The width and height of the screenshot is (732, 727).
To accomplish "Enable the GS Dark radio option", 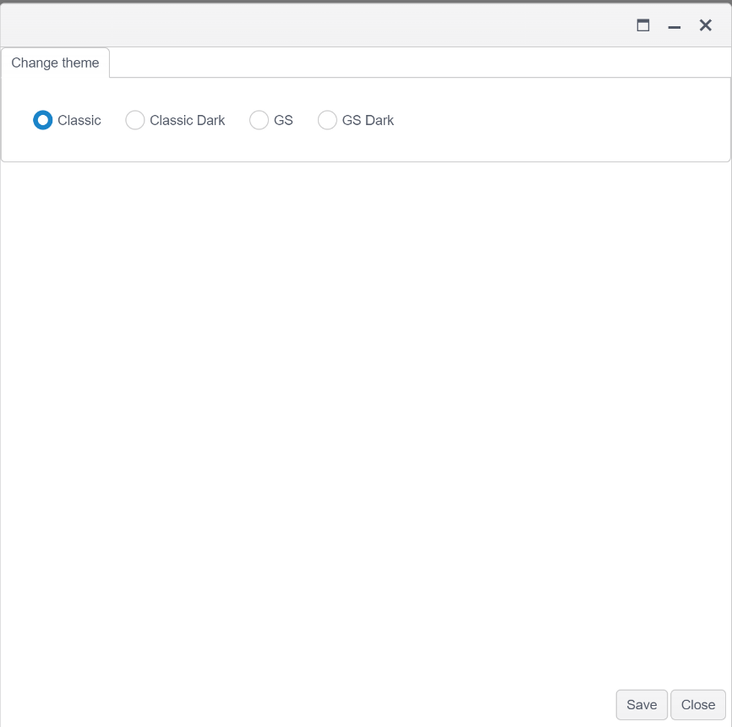I will coord(327,120).
